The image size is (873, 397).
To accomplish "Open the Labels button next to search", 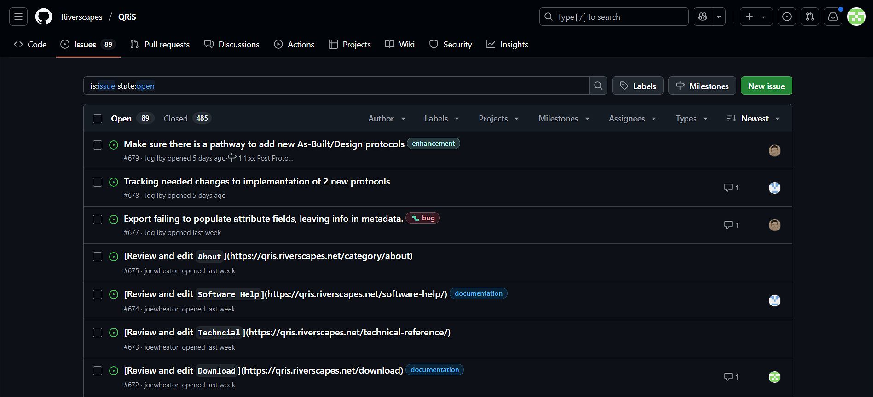I will [638, 86].
